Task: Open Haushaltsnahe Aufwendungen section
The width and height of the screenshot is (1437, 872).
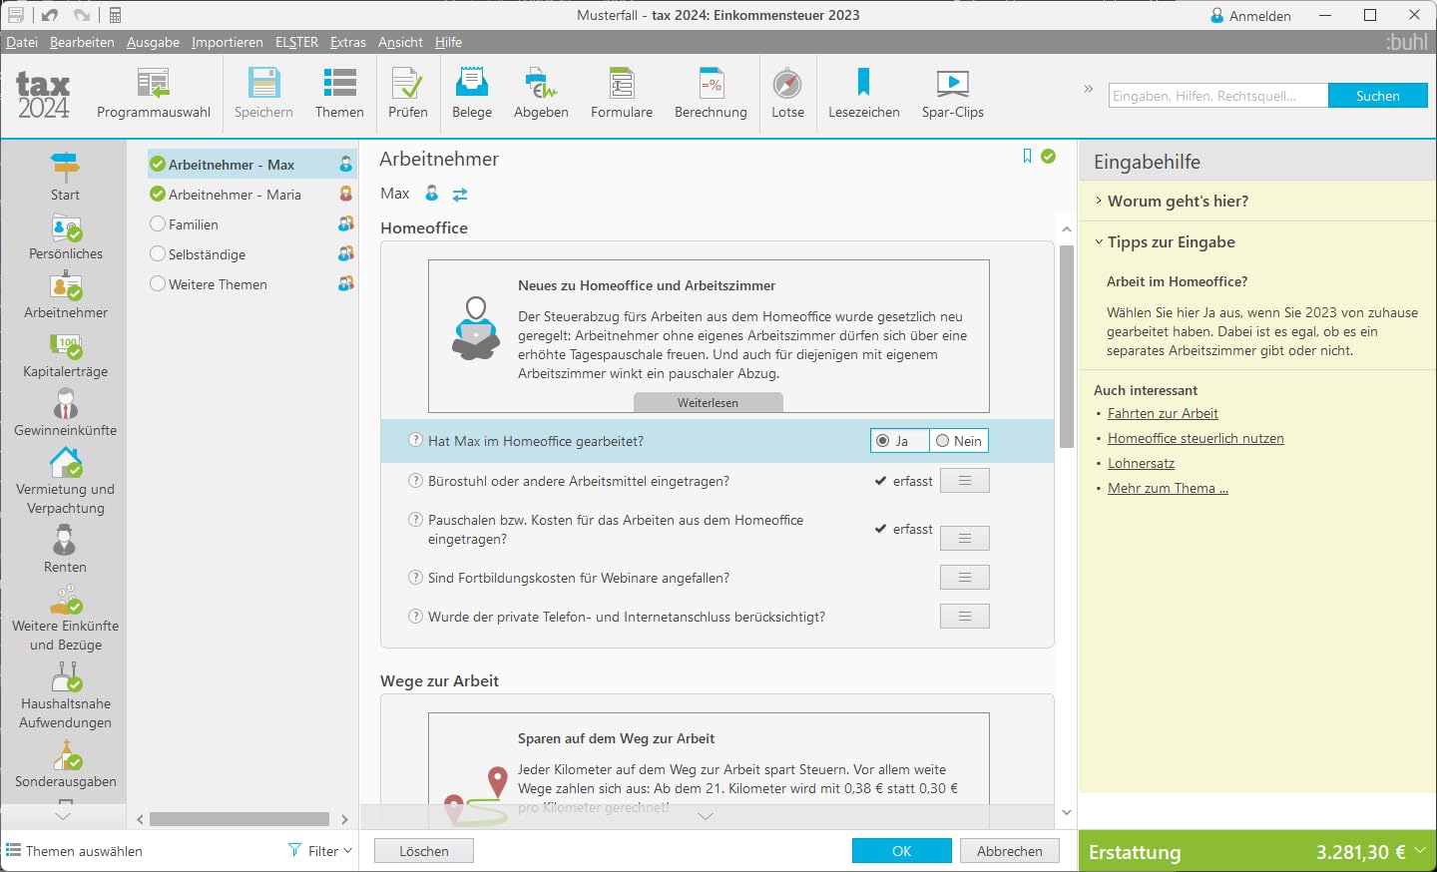Action: (66, 696)
